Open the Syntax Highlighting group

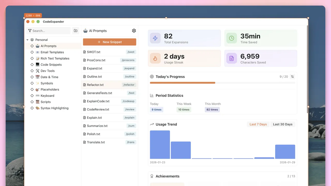53,108
